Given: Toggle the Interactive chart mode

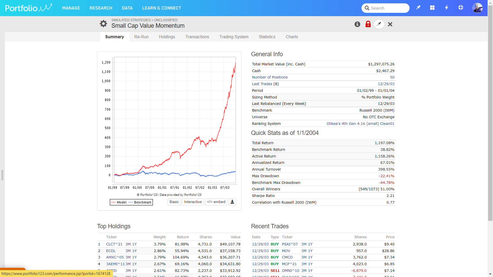Looking at the screenshot, I should (193, 202).
